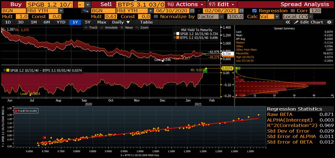Click the Sell security field BTPS 3.1
The image size is (335, 158).
point(141,4)
